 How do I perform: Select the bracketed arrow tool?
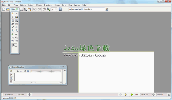(x=13, y=37)
